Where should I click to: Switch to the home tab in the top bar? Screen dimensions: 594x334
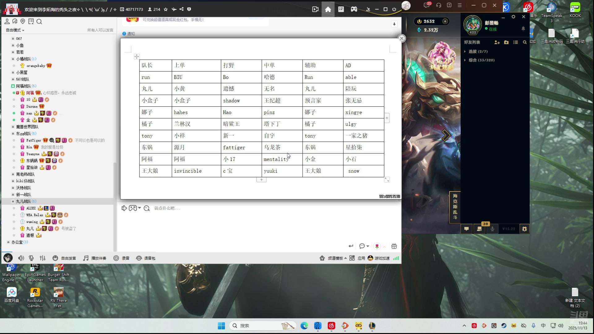click(x=328, y=9)
